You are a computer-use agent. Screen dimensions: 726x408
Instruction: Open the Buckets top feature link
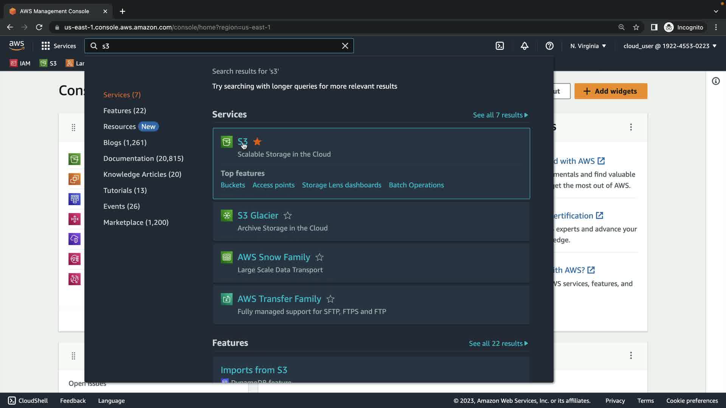pos(233,185)
